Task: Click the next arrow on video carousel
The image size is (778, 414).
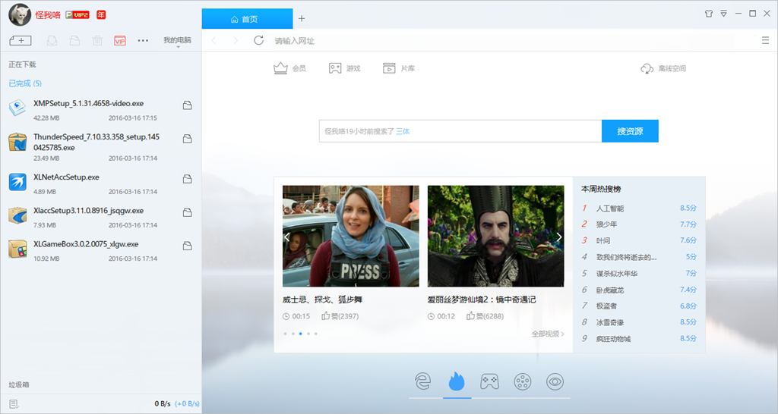Action: (x=559, y=237)
